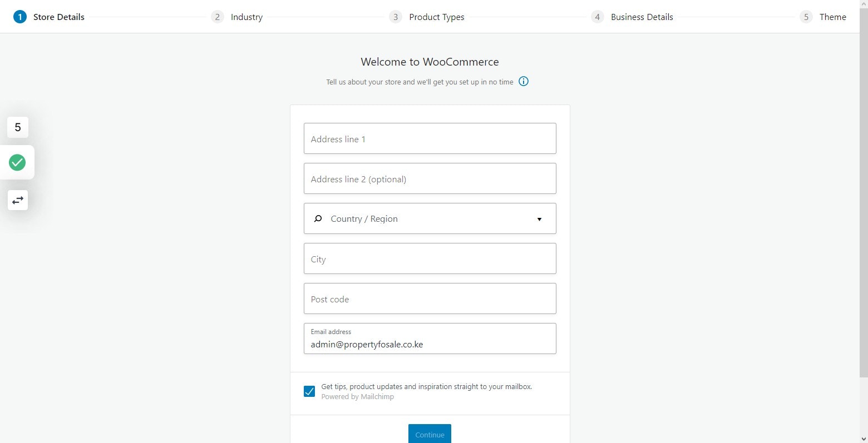Click the search icon in Country field
This screenshot has width=868, height=443.
pos(318,219)
